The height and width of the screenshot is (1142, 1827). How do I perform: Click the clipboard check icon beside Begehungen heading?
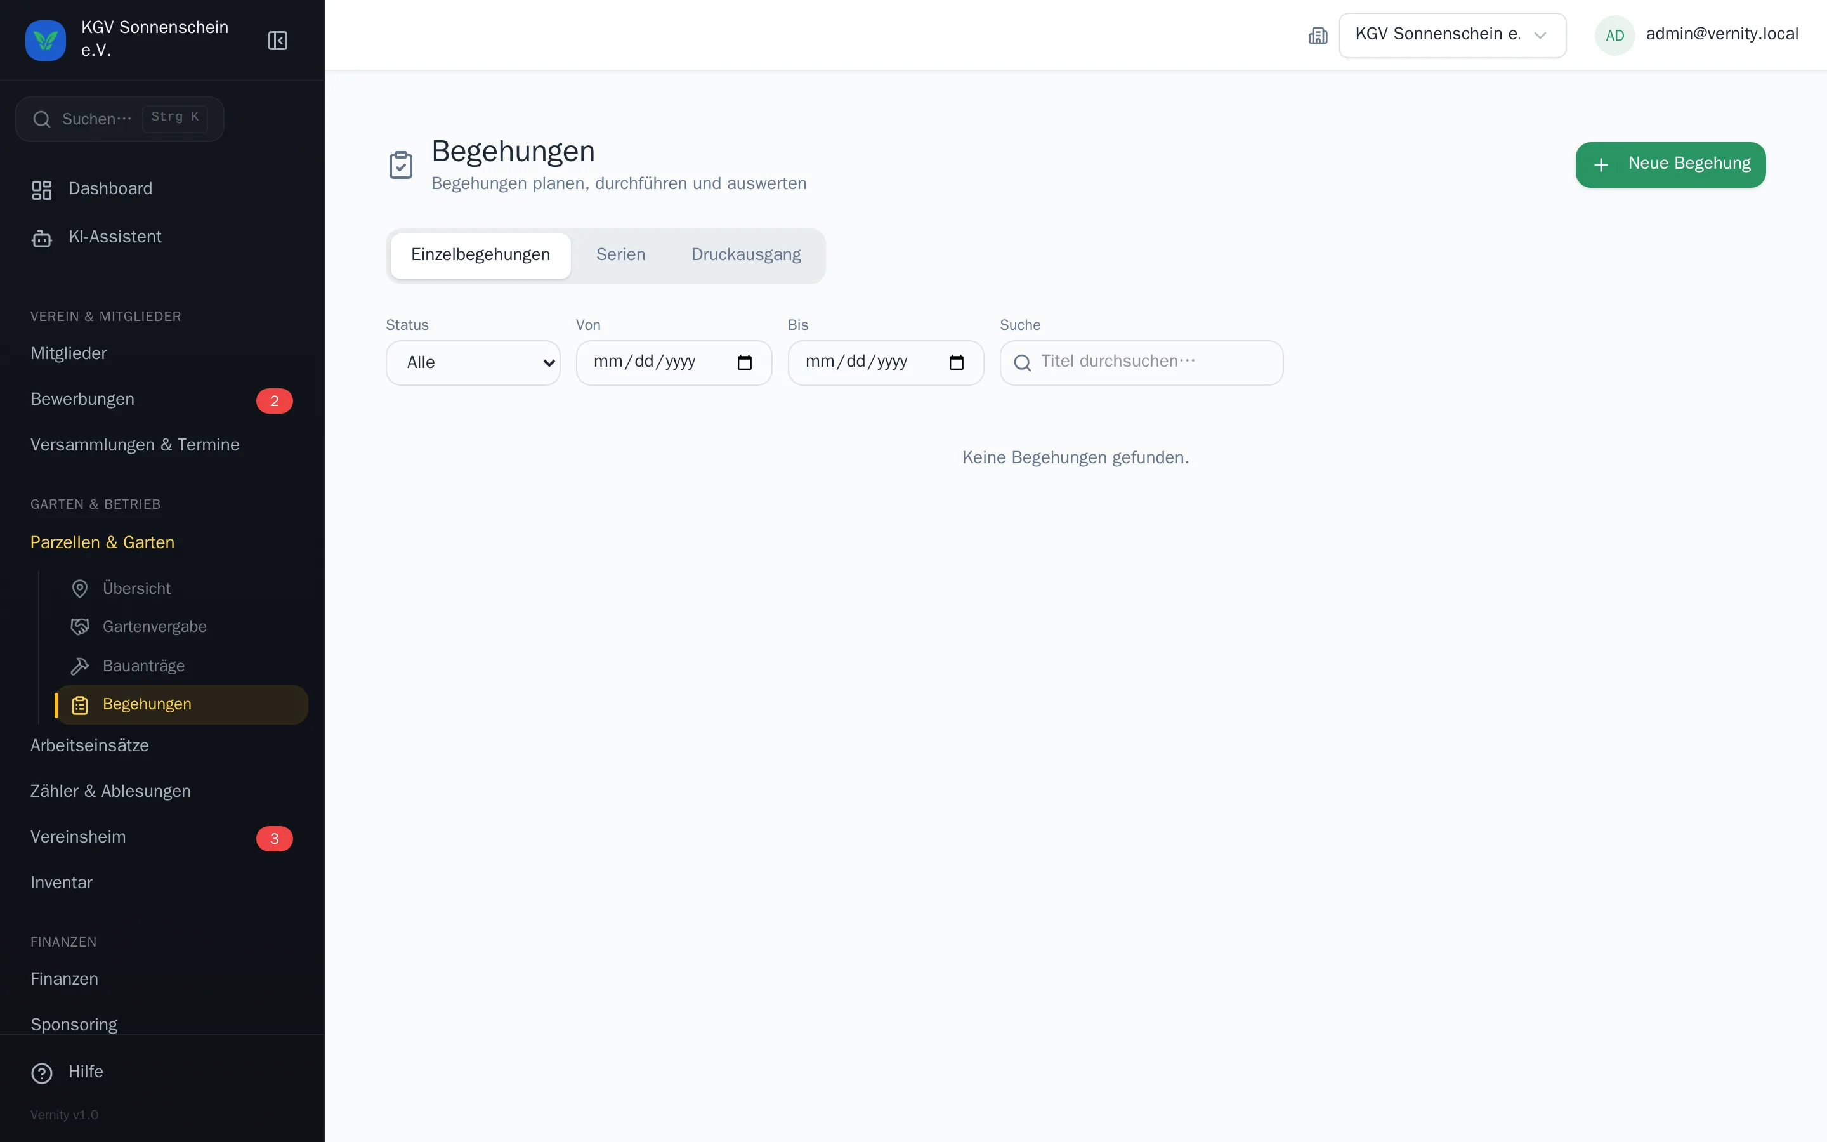tap(401, 166)
